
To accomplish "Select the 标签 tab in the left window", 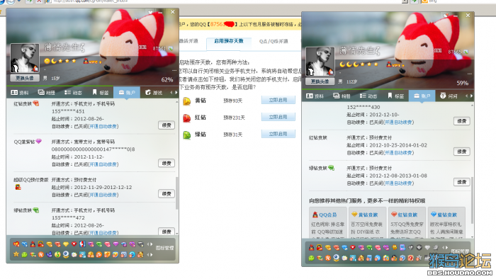I will pyautogui.click(x=101, y=93).
